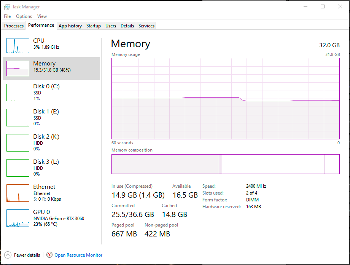Switch to the Startup tab
This screenshot has width=350, height=265.
(x=93, y=26)
